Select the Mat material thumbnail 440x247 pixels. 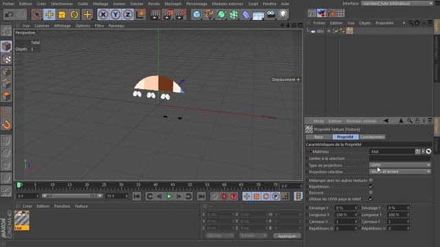coord(22,220)
